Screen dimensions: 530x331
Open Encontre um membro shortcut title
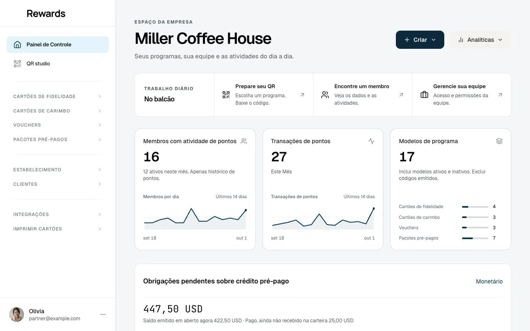click(x=362, y=86)
